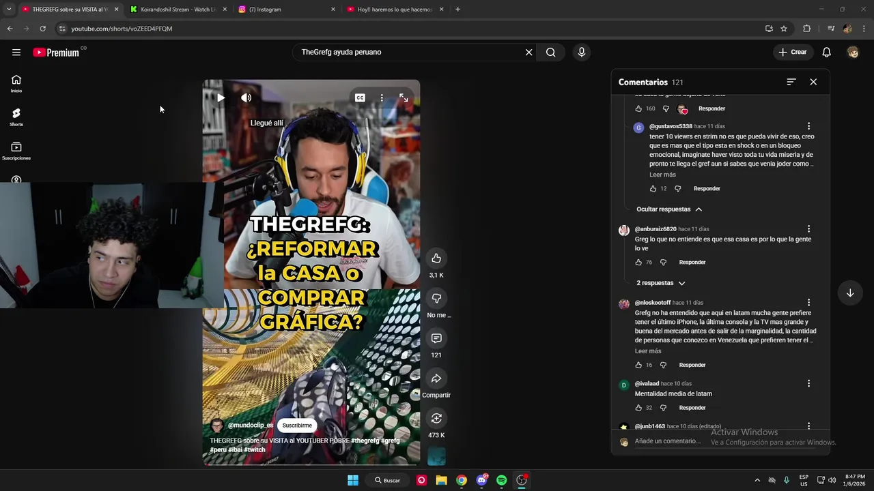Open the Remix button showing 473 K

point(436,419)
